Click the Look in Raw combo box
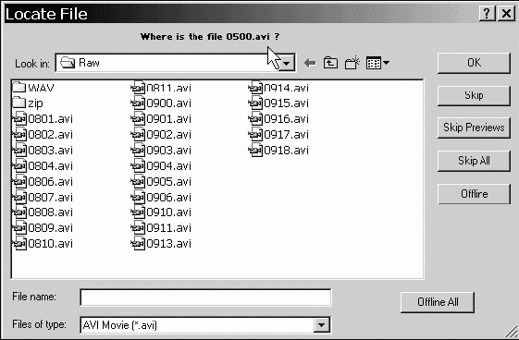Screen dimensions: 519x340 [176, 63]
